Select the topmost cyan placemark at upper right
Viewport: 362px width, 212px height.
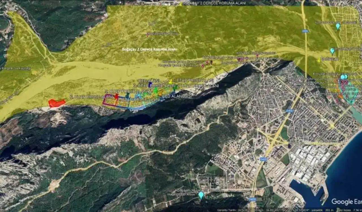338,26
